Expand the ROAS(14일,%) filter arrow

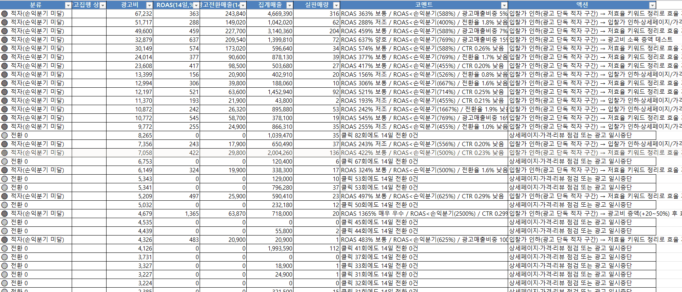point(196,5)
